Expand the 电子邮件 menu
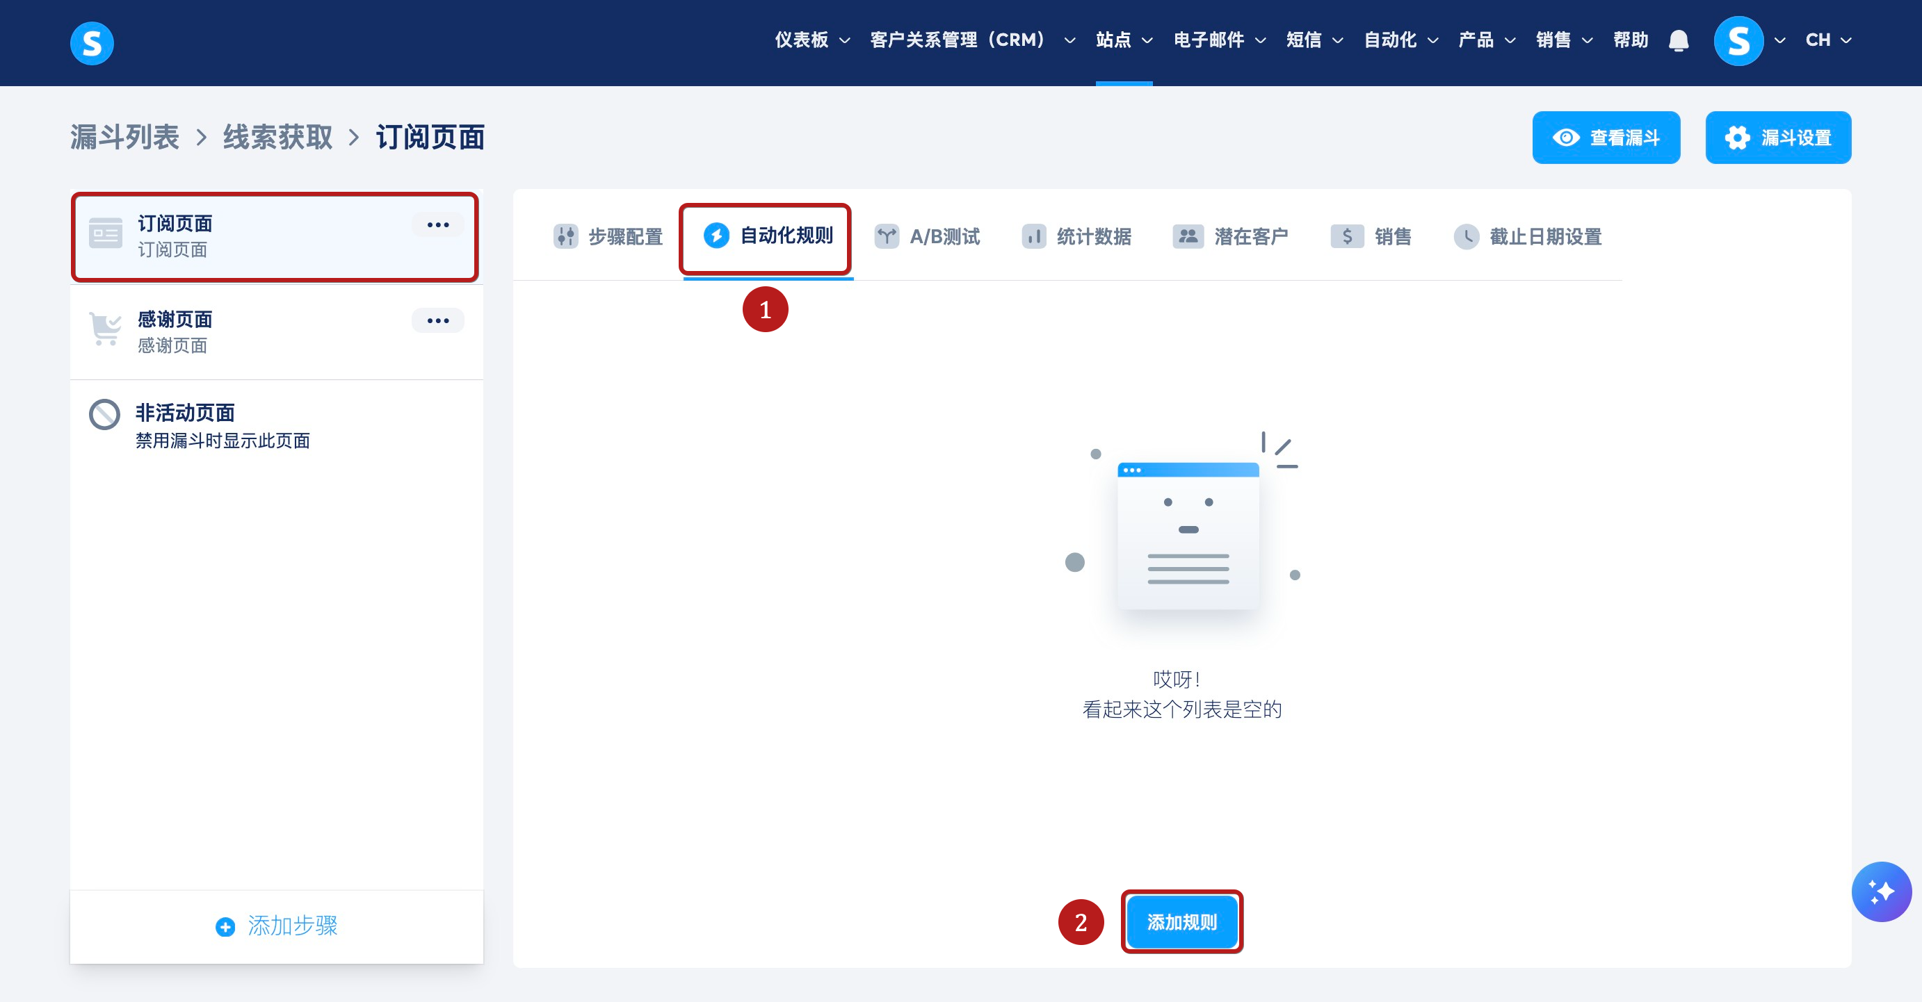The width and height of the screenshot is (1922, 1002). point(1218,40)
